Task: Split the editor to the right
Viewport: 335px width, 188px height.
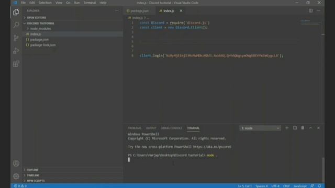Action: (x=310, y=10)
